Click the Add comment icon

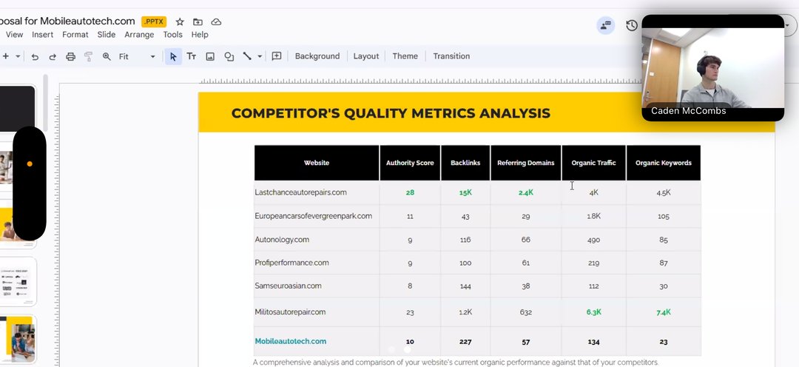pyautogui.click(x=277, y=56)
